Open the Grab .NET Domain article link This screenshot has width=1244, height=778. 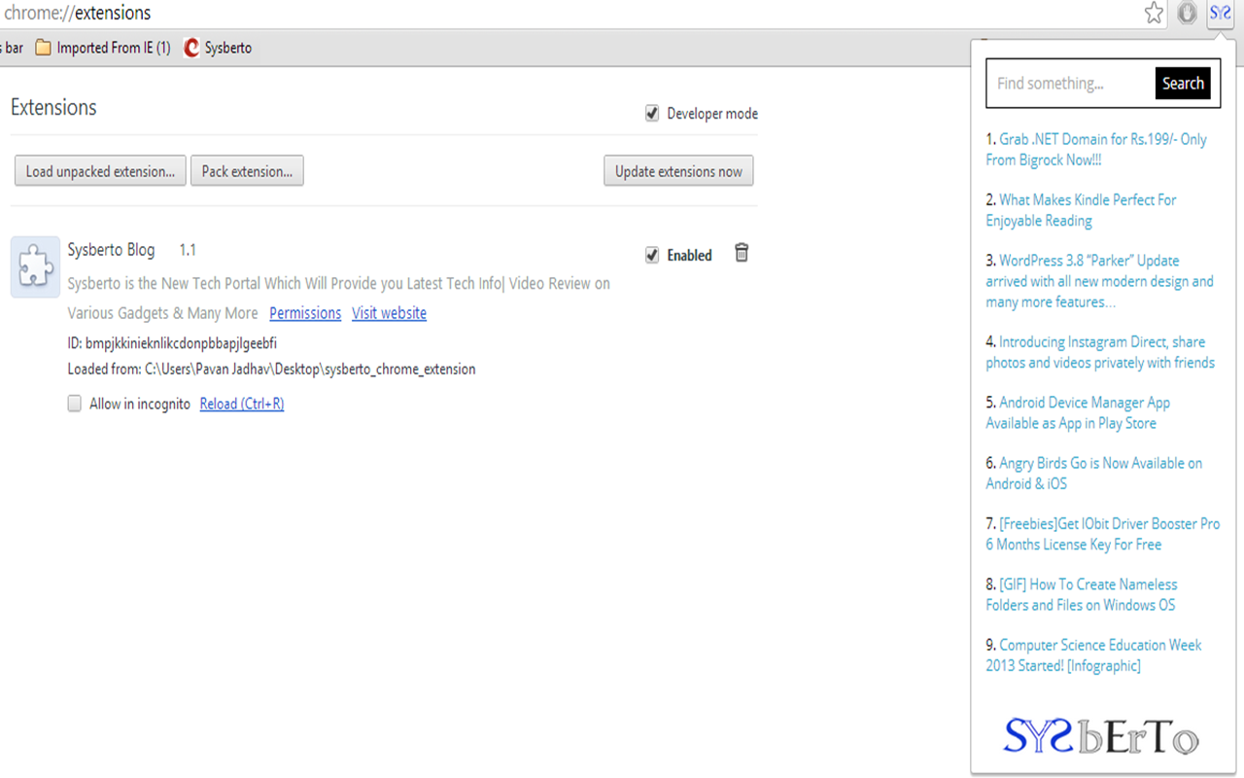[x=1096, y=150]
